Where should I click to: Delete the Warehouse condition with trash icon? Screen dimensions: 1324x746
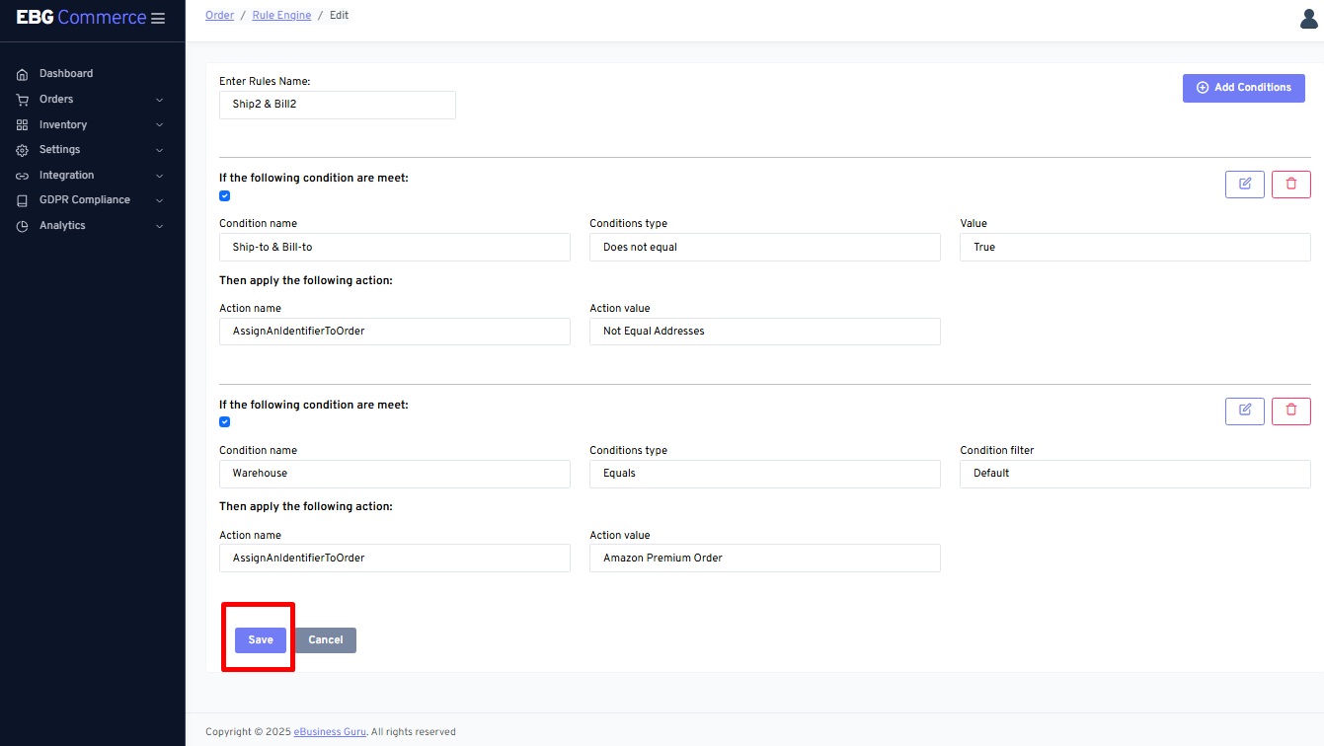(x=1290, y=410)
